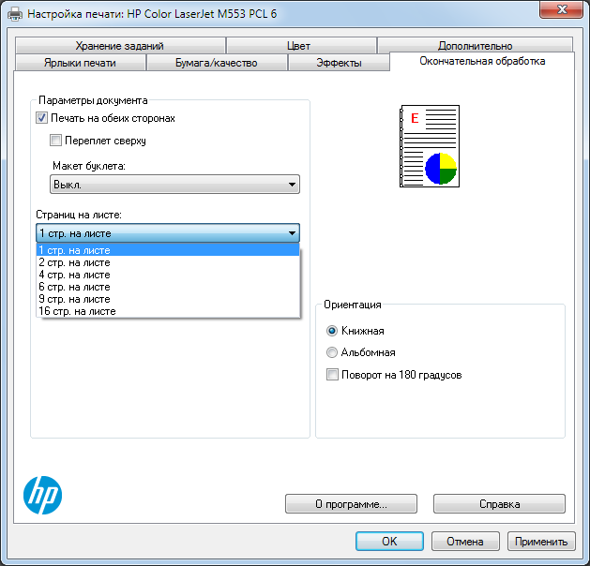
Task: Choose '16 стр. на листе' option
Action: click(77, 311)
